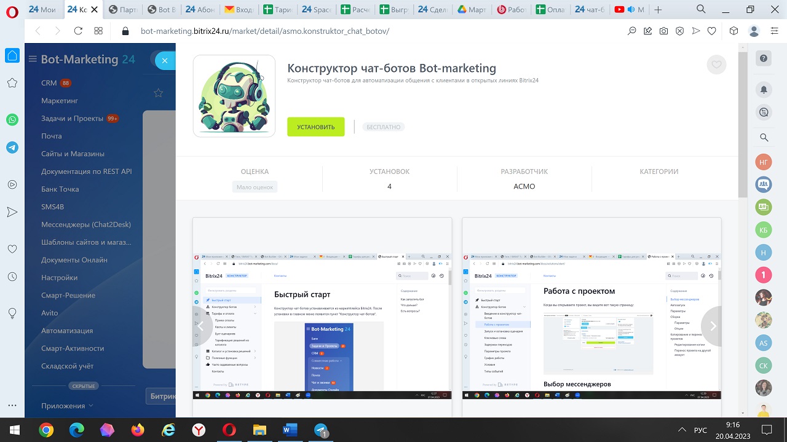Open Документация по REST API menu item

tap(87, 172)
